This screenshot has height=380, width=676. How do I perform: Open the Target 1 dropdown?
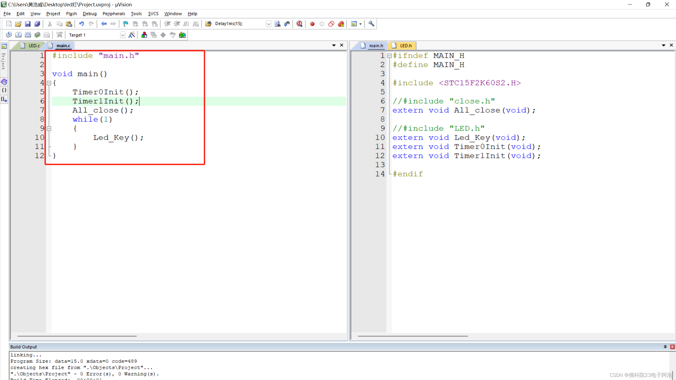(123, 35)
